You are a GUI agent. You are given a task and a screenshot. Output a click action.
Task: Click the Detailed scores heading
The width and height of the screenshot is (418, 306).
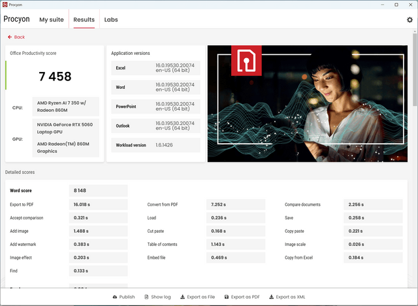20,173
